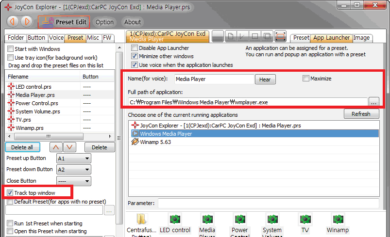390x237 pixels.
Task: Check Open this Preset when starting
Action: pyautogui.click(x=10, y=231)
